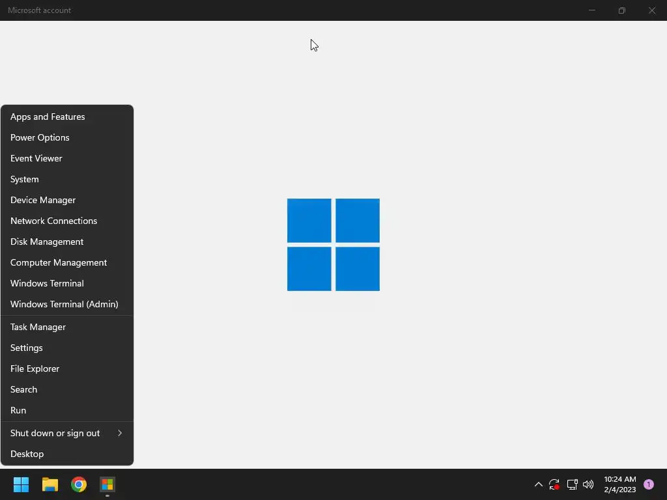The width and height of the screenshot is (667, 500).
Task: Click the Windows Start button on the taskbar
Action: tap(21, 484)
